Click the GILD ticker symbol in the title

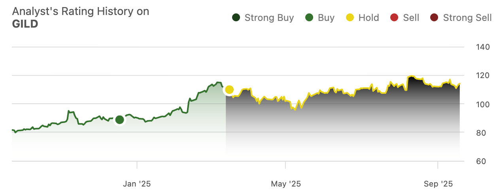tap(25, 24)
